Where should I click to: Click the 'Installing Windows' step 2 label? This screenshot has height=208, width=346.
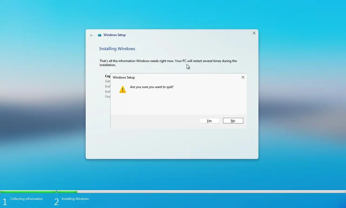[x=75, y=199]
